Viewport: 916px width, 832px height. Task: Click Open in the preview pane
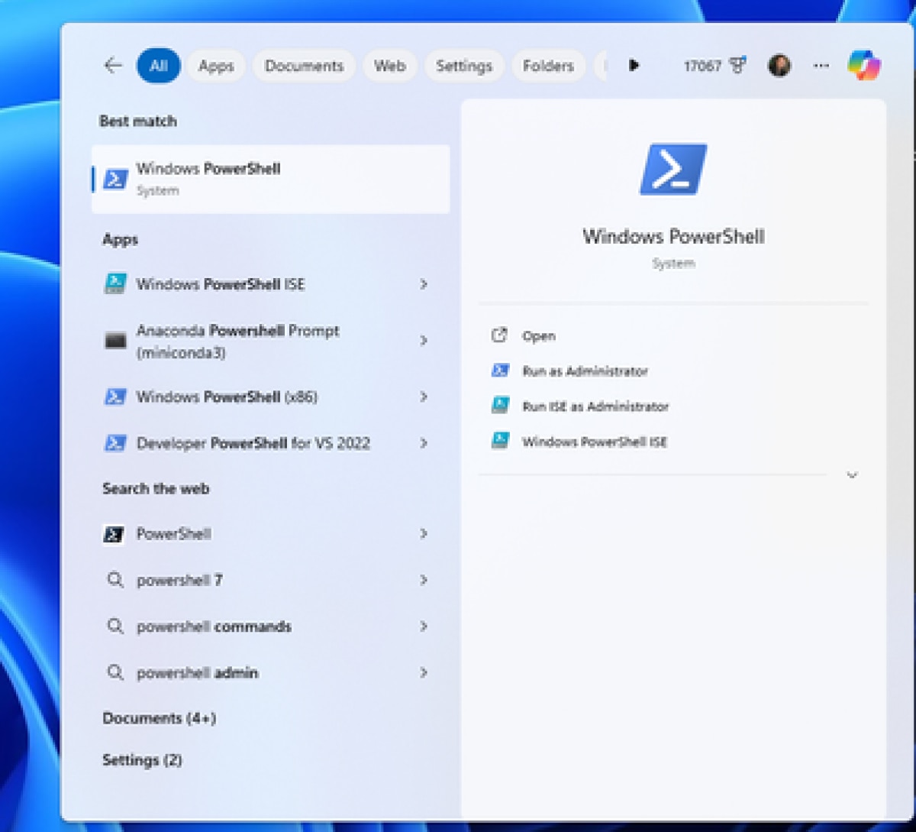click(539, 336)
